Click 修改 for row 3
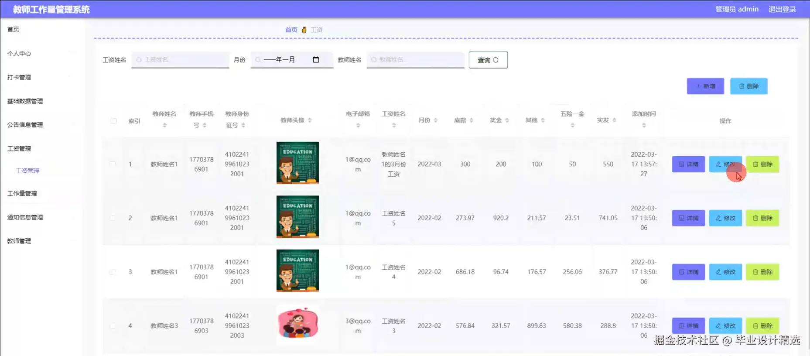Image resolution: width=810 pixels, height=356 pixels. (725, 272)
